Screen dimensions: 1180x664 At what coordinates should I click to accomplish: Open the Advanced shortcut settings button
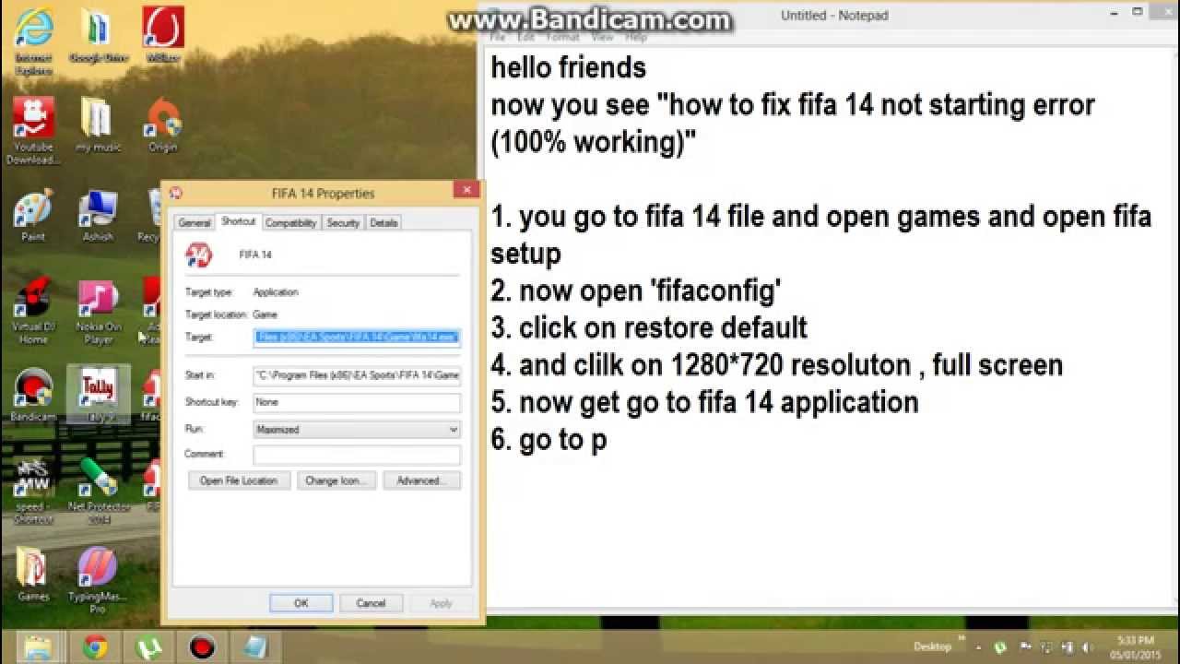[421, 480]
